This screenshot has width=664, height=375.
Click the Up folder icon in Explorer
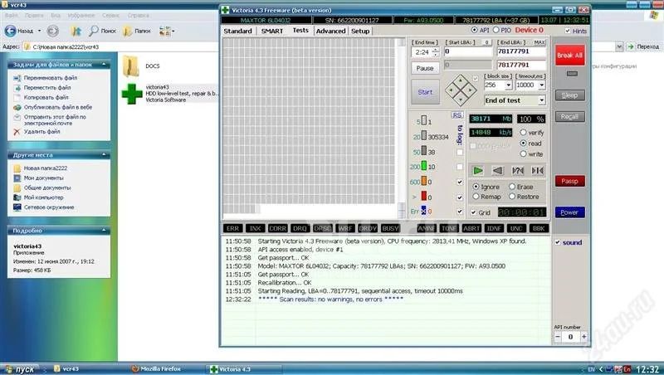click(x=76, y=31)
